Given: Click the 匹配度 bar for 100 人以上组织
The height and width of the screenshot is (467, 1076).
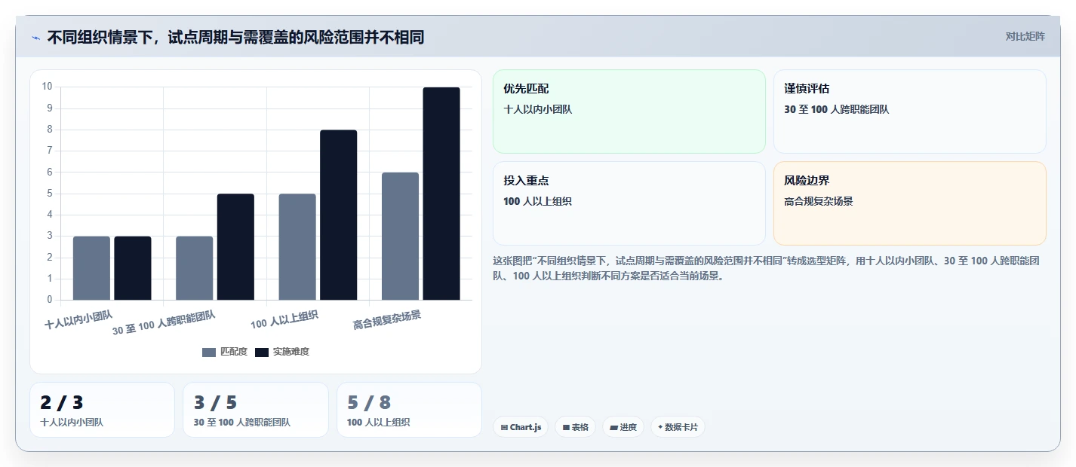Looking at the screenshot, I should (297, 247).
